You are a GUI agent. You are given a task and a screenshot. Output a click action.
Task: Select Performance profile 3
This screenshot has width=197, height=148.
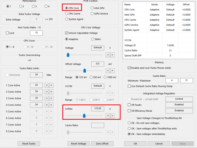34,6
